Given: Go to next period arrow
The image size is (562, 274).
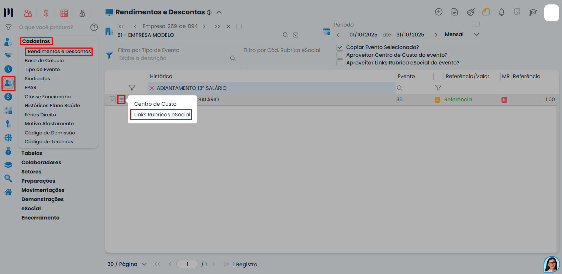Looking at the screenshot, I should pos(436,35).
